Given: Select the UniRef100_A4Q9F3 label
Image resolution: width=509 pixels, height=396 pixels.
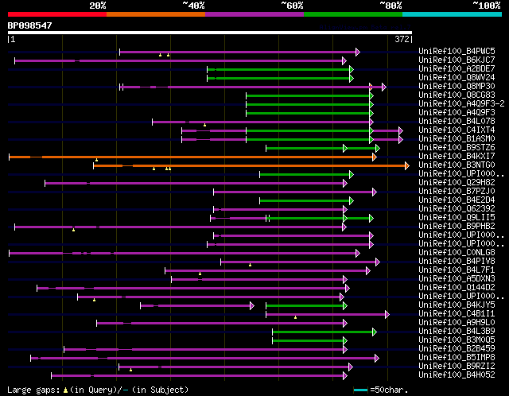Looking at the screenshot, I should 457,112.
